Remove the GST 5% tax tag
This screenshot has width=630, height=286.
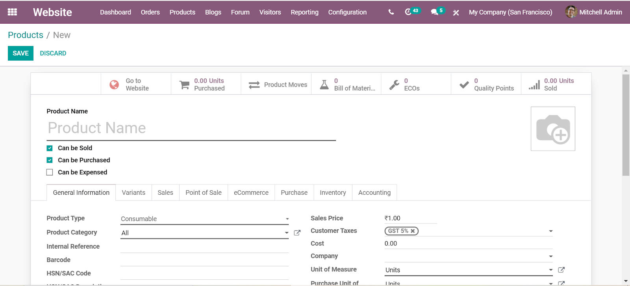pos(413,231)
